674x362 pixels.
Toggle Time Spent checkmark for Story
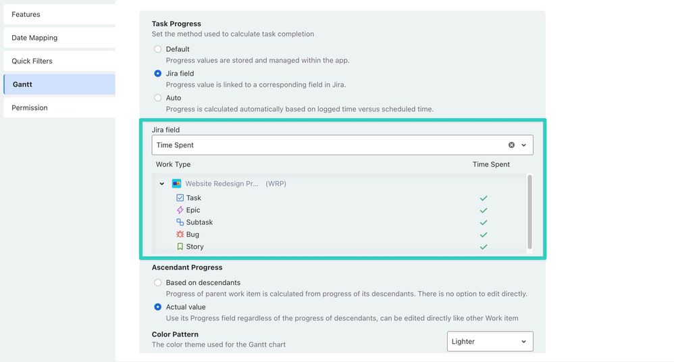pos(484,247)
